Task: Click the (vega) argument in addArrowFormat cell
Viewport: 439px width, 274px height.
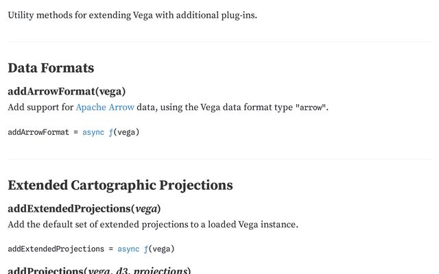Action: pyautogui.click(x=126, y=132)
